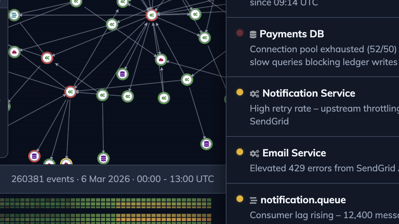Click the '6 Mar 2026' date in status bar
This screenshot has width=399, height=224.
pos(105,179)
